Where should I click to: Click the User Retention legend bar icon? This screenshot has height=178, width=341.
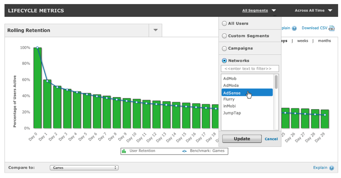124,151
